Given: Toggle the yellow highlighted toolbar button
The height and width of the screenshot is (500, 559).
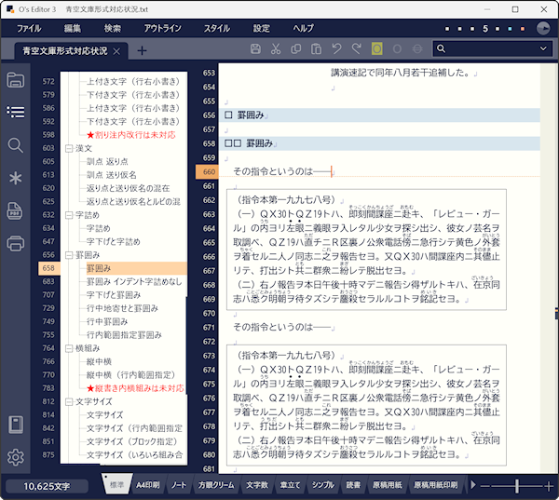Looking at the screenshot, I should [376, 48].
